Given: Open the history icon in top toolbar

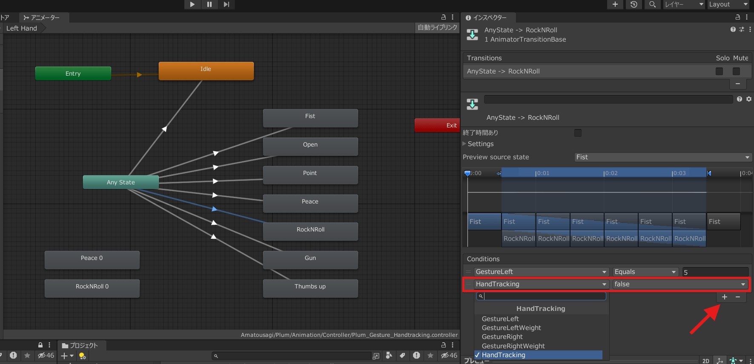Looking at the screenshot, I should click(634, 4).
